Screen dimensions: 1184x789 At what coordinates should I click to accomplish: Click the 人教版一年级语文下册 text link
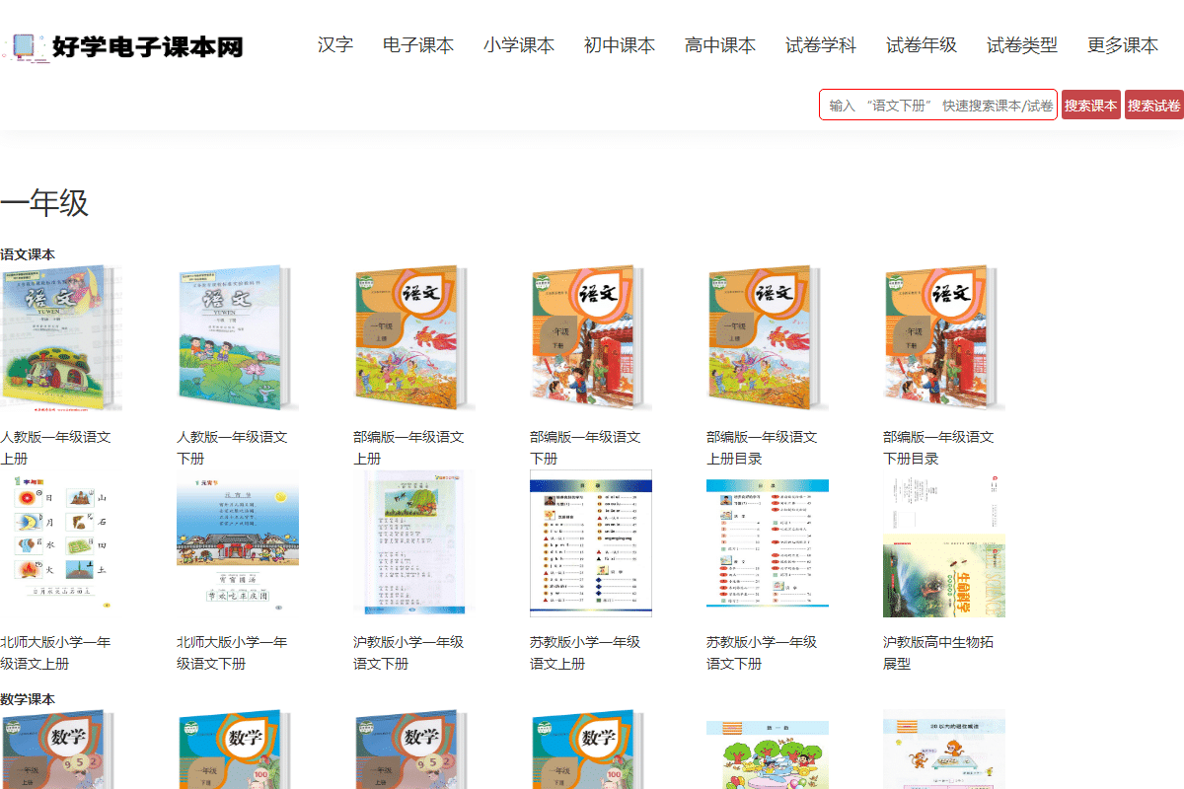pos(232,448)
